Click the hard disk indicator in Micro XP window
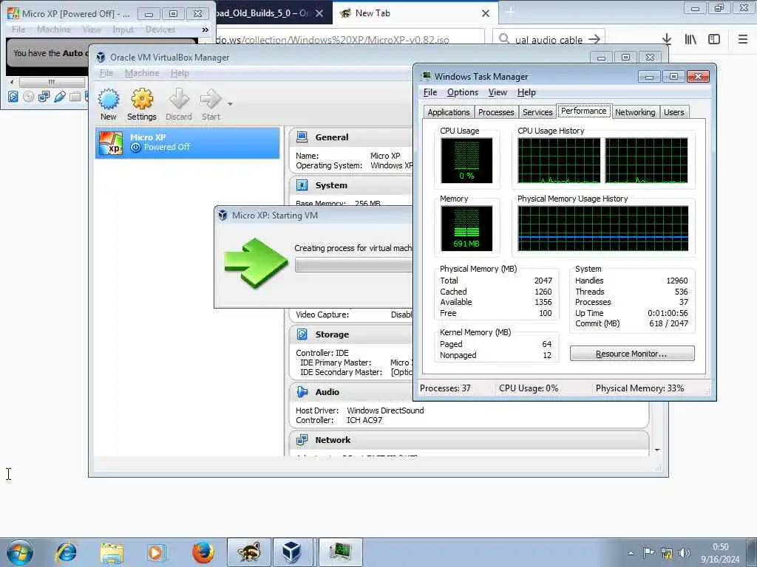Screen dimensions: 757x567 coord(13,97)
